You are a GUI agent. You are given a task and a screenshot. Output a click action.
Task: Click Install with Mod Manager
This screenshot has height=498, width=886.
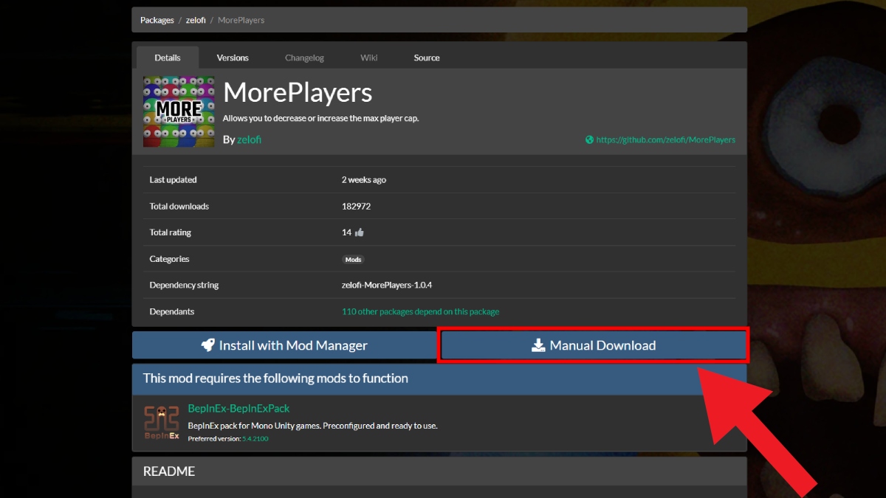point(284,345)
